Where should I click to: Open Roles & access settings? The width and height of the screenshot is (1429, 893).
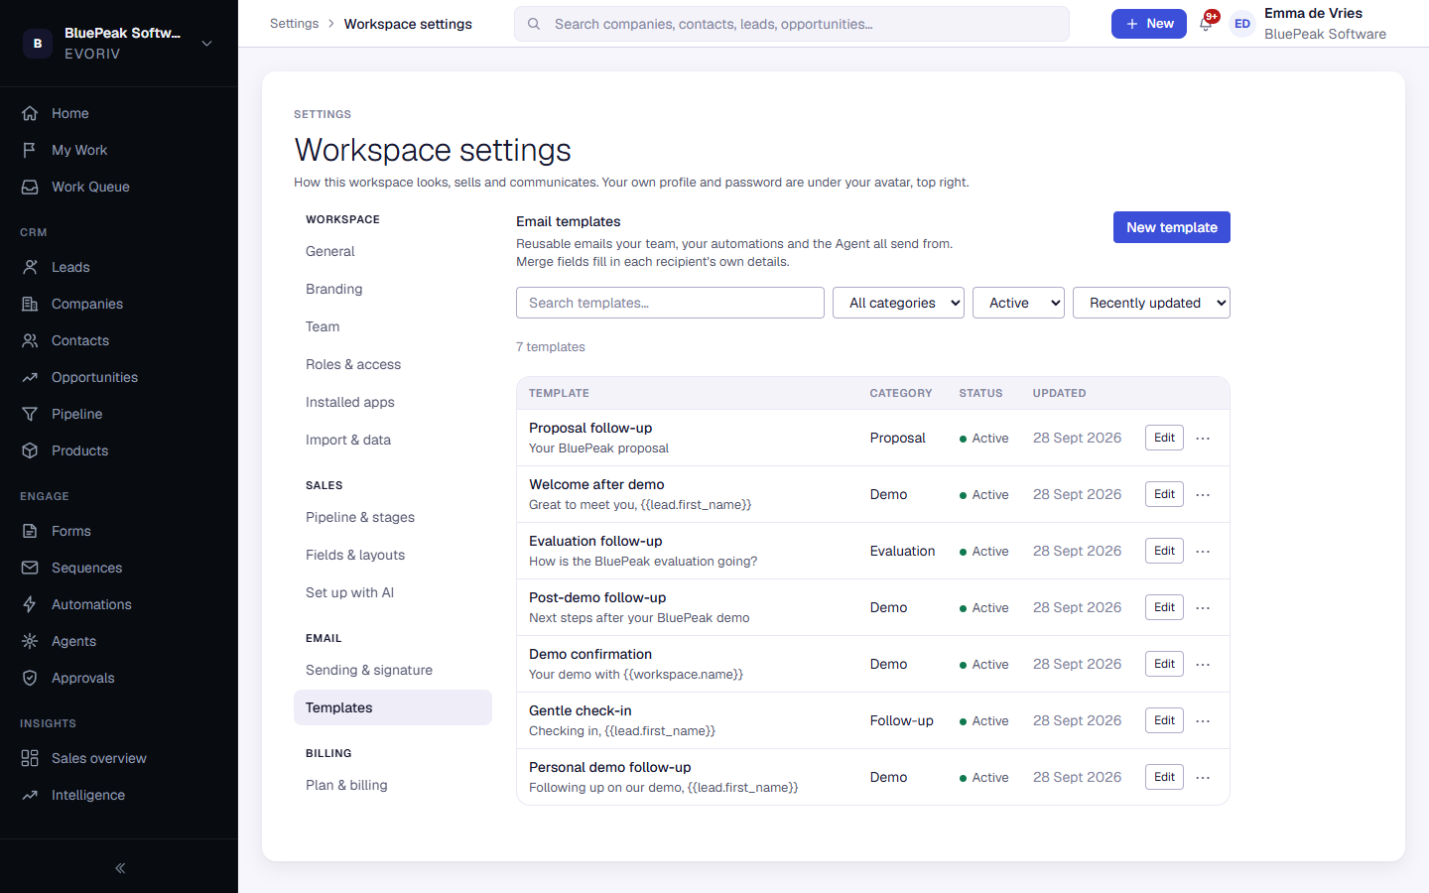point(393,364)
